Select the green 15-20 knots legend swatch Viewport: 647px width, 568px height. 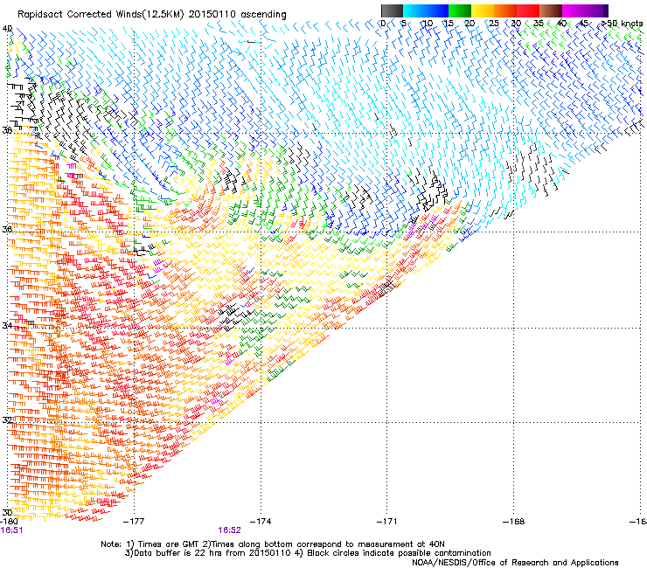(460, 10)
